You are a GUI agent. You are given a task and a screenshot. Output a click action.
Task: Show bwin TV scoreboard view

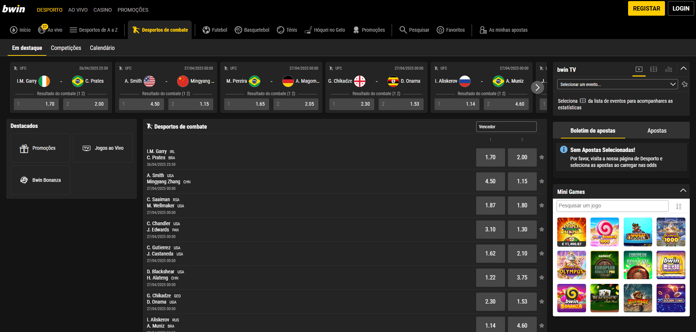click(x=654, y=69)
